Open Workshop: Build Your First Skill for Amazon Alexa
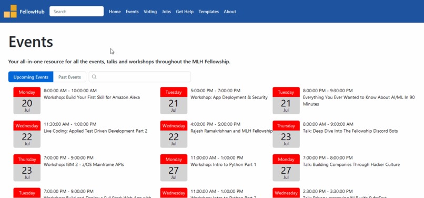Screen dimensions: 424x198 click(92, 97)
